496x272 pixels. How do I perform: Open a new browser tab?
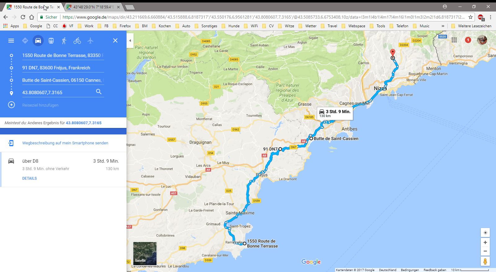(x=130, y=7)
